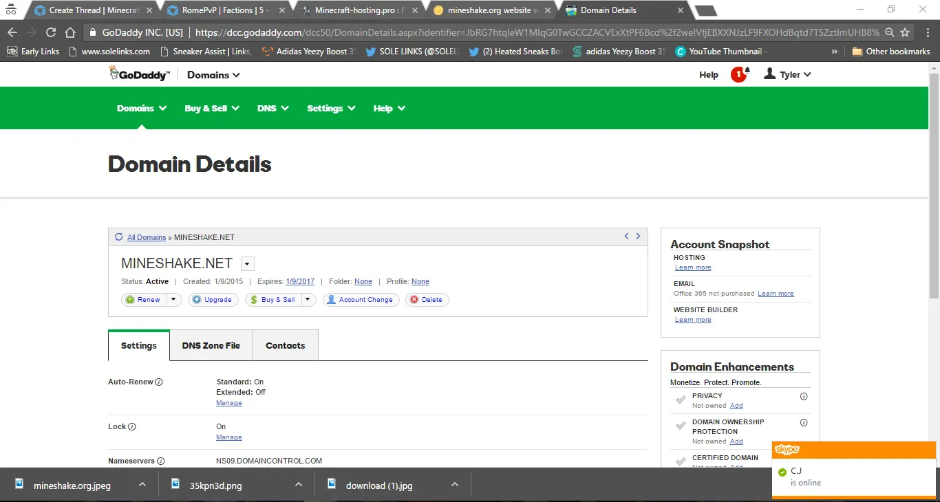Open options for 35kpn3d.png download
Viewport: 940px width, 502px height.
[x=299, y=485]
